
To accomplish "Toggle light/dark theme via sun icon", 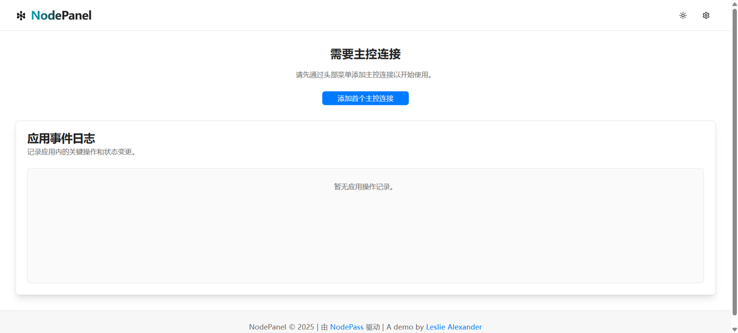I will point(683,16).
